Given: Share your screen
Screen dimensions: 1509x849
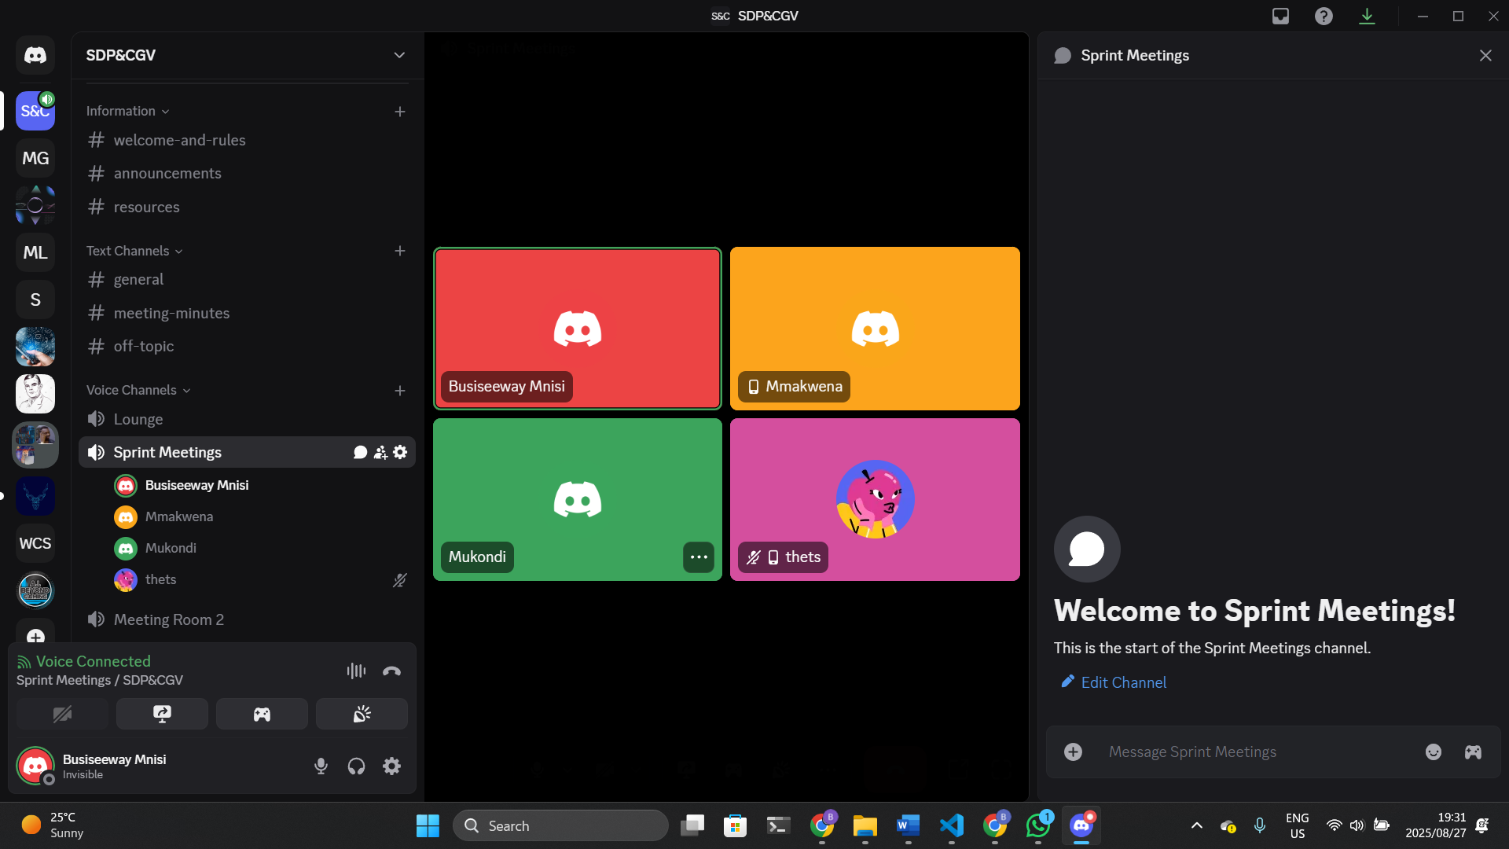Looking at the screenshot, I should click(x=162, y=714).
